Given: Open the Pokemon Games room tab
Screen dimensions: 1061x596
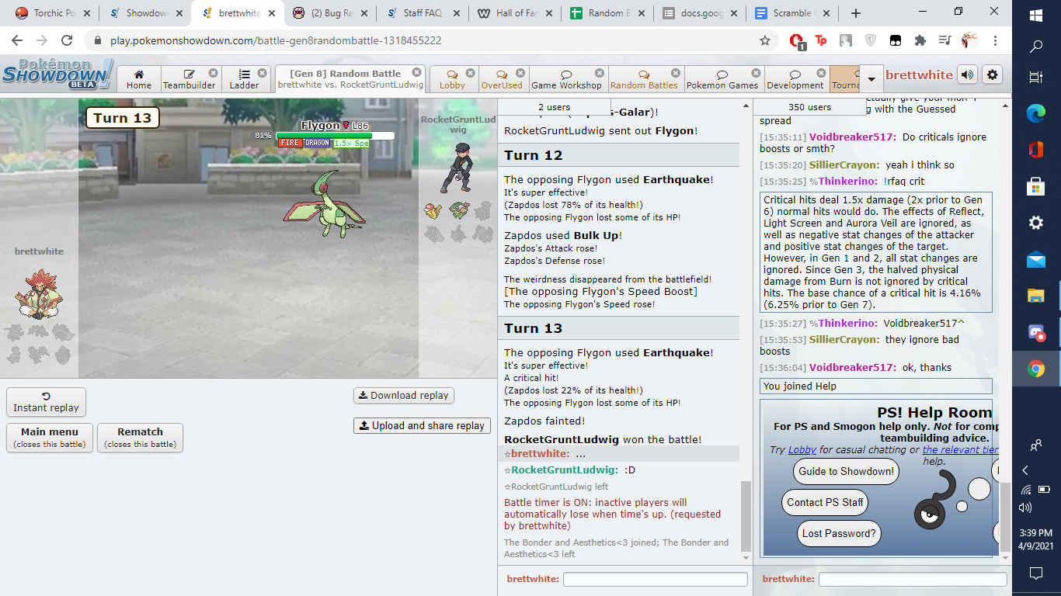Looking at the screenshot, I should (x=722, y=79).
